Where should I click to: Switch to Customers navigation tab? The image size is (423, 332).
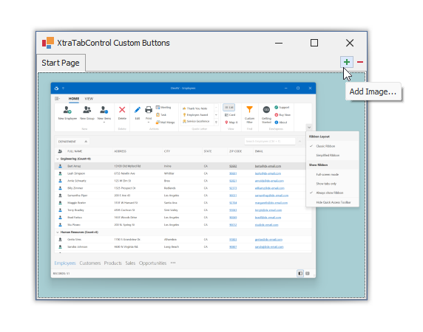[90, 263]
